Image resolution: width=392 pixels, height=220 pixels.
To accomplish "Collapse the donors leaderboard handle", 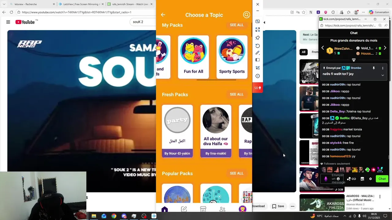I will pos(354,60).
